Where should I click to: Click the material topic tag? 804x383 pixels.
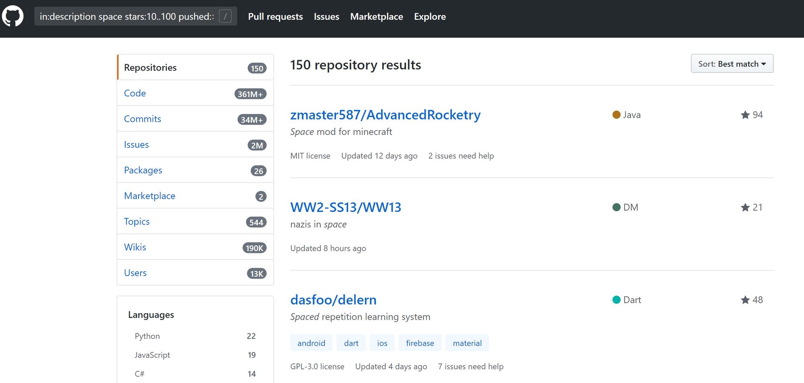pos(467,343)
